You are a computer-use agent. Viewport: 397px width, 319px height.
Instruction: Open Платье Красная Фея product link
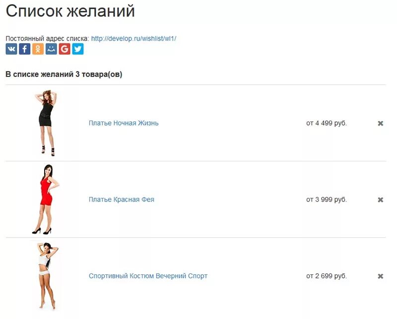121,199
